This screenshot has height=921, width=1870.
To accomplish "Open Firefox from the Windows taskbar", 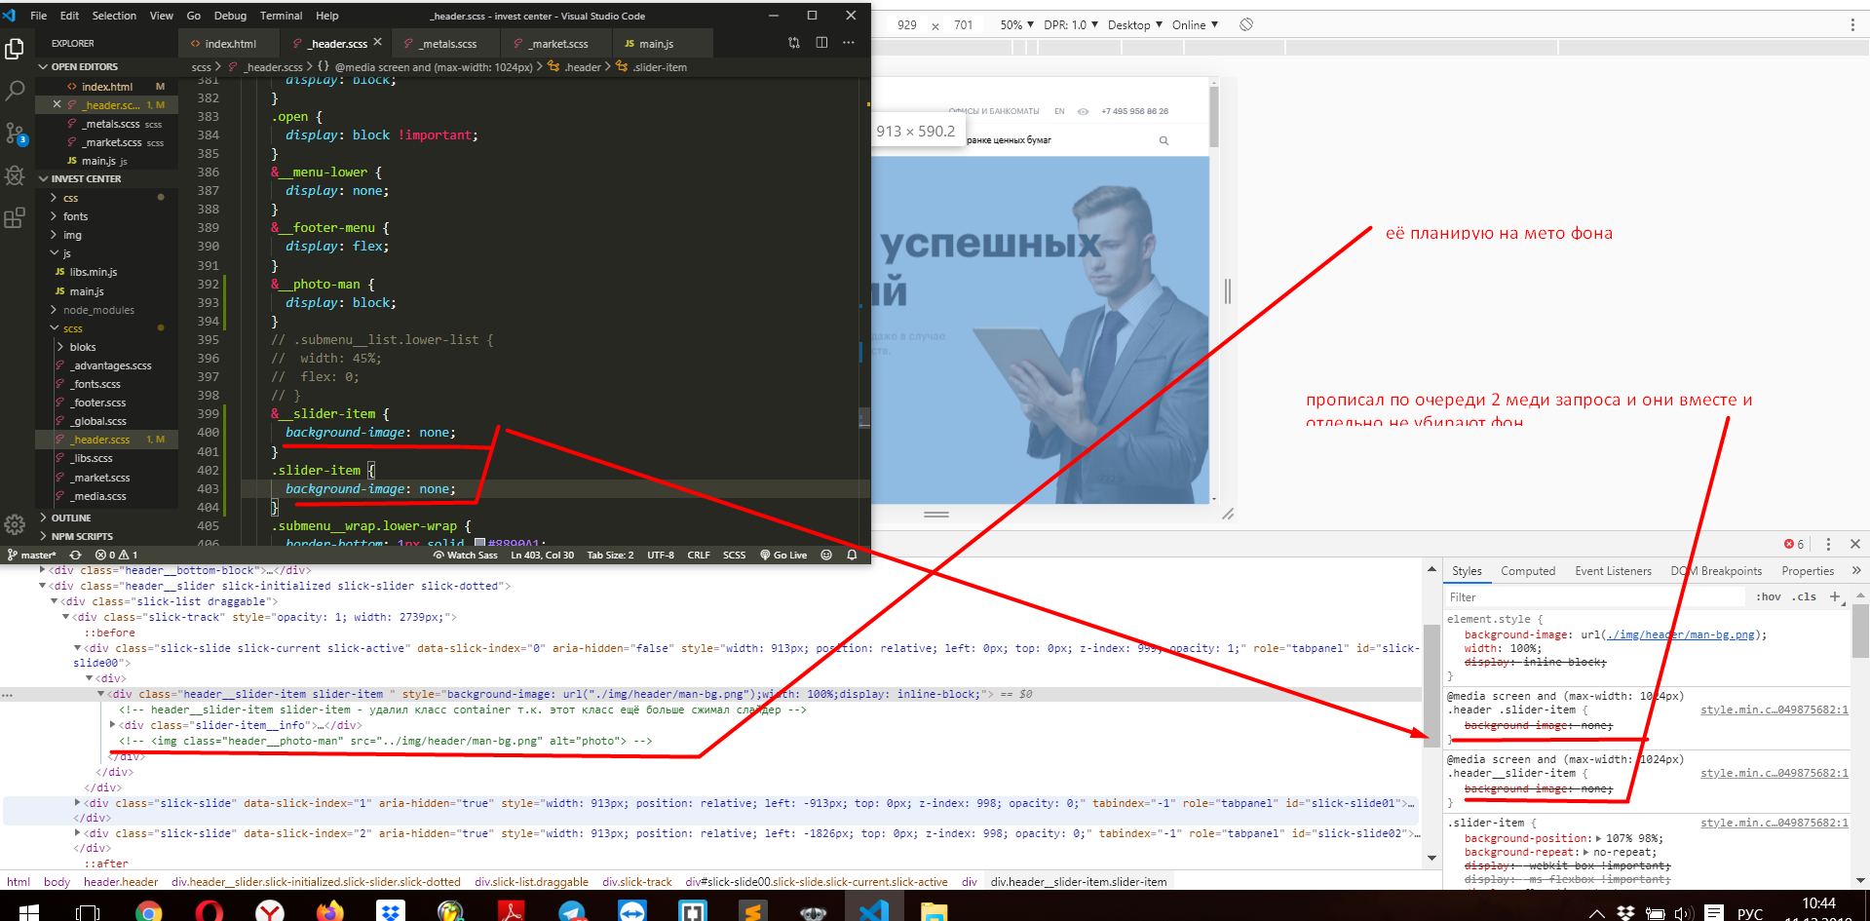I will (329, 912).
